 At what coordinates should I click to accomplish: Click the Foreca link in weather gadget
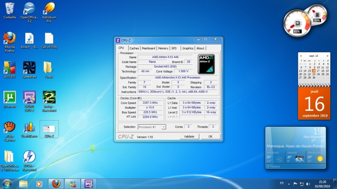point(273,166)
